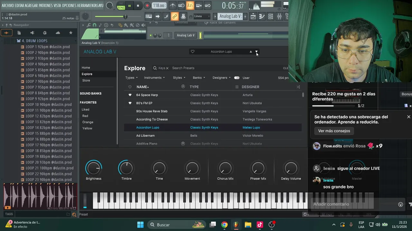Screen dimensions: 412x231
Task: Show Liked favorites list
Action: [86, 109]
